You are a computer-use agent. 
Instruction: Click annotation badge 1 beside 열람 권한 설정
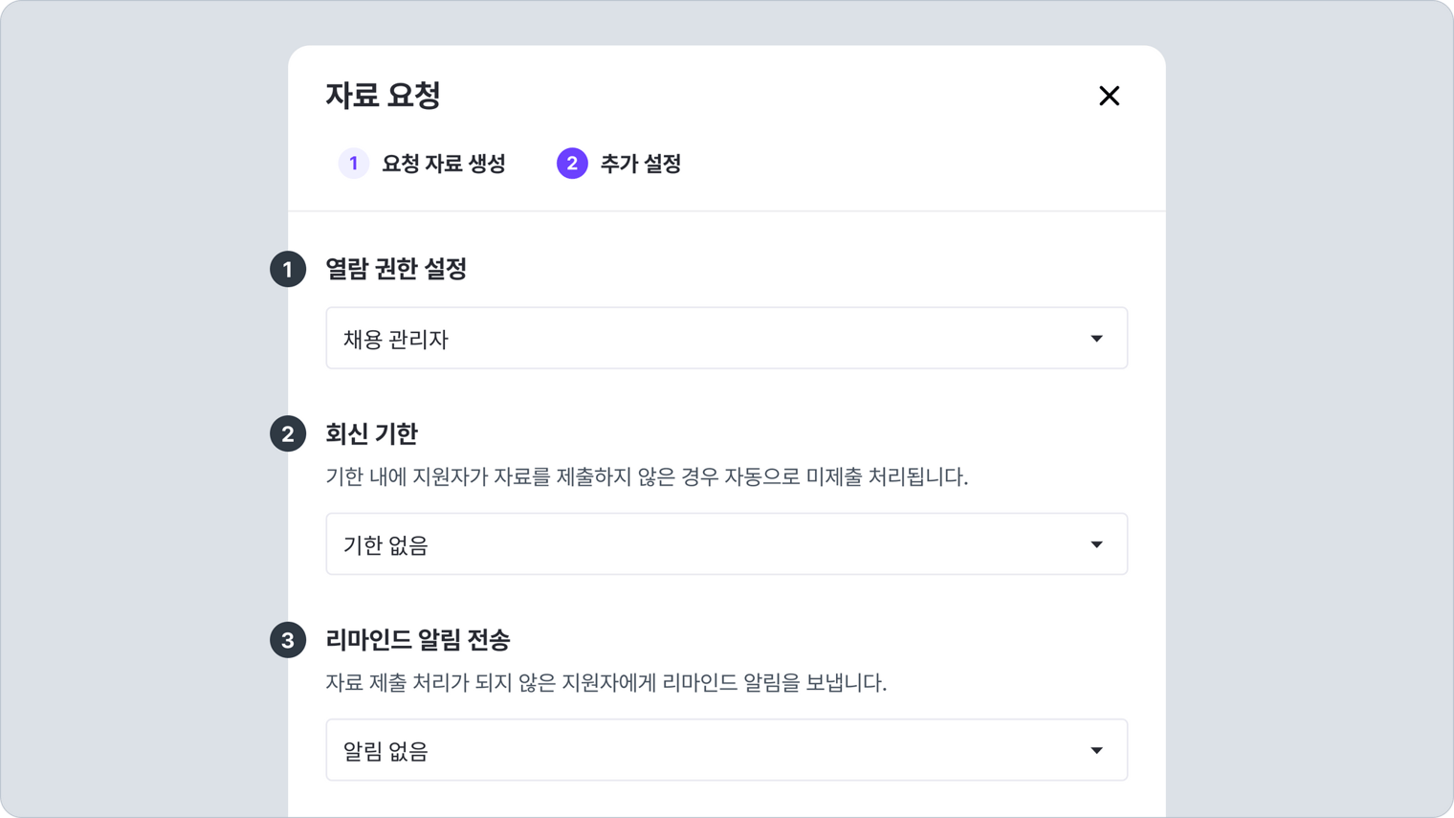(288, 270)
